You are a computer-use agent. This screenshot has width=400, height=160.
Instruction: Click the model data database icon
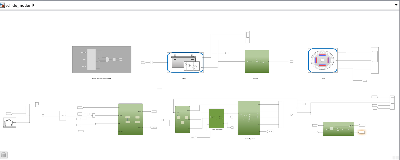coord(4,155)
